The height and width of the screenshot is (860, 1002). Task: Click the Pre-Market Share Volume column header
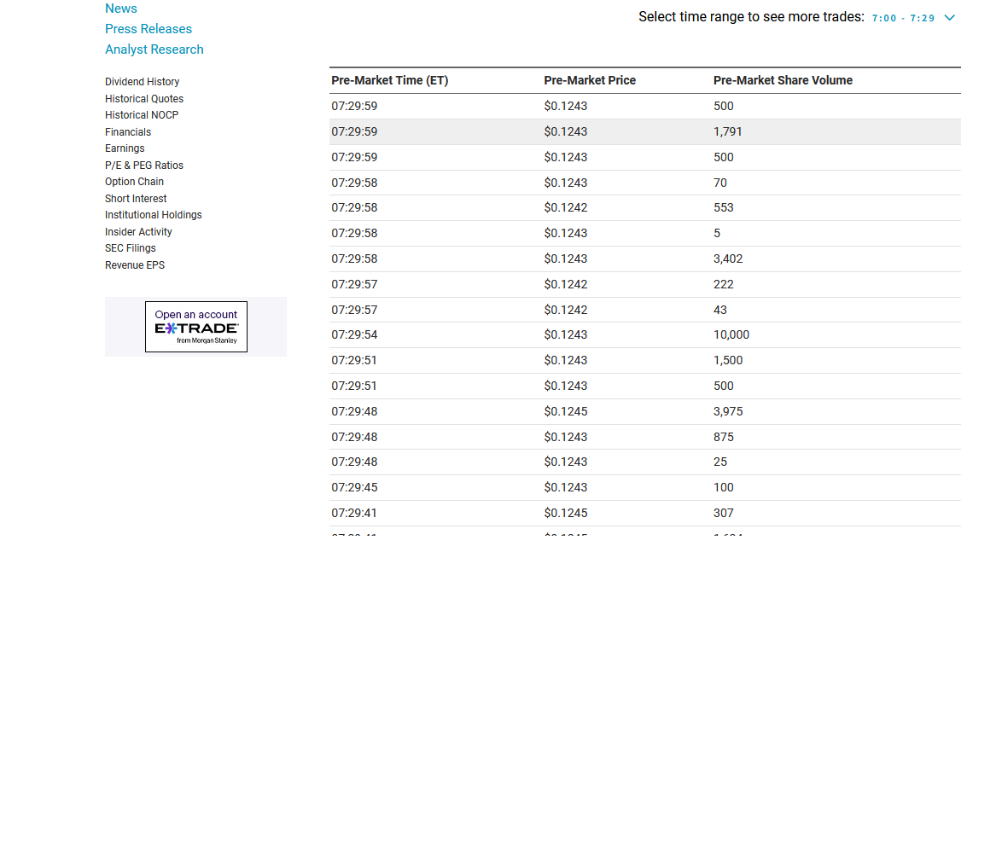tap(783, 80)
